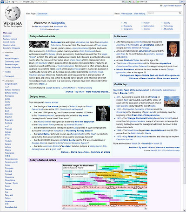The image size is (186, 212).
Task: Open the Recent changes sidebar link
Action: click(12, 64)
